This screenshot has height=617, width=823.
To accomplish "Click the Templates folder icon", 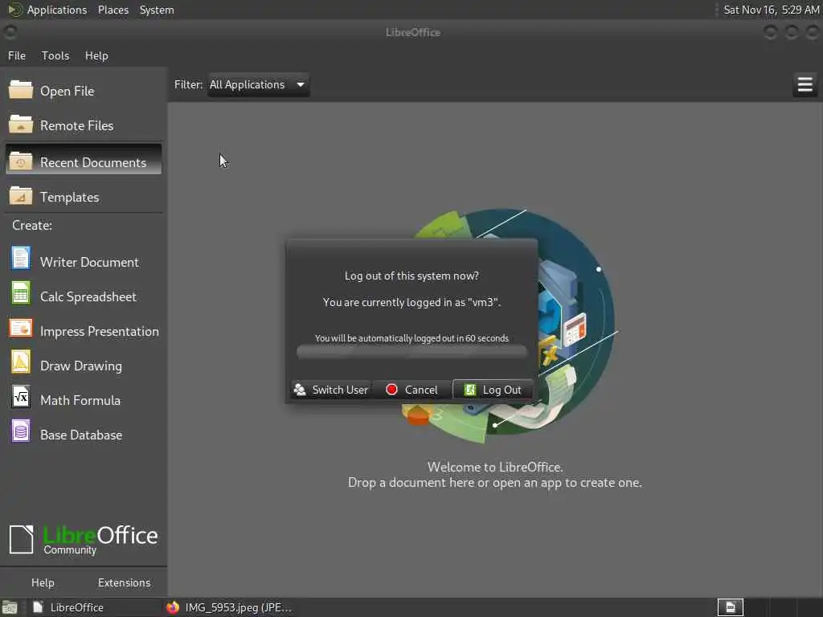I will [x=20, y=196].
